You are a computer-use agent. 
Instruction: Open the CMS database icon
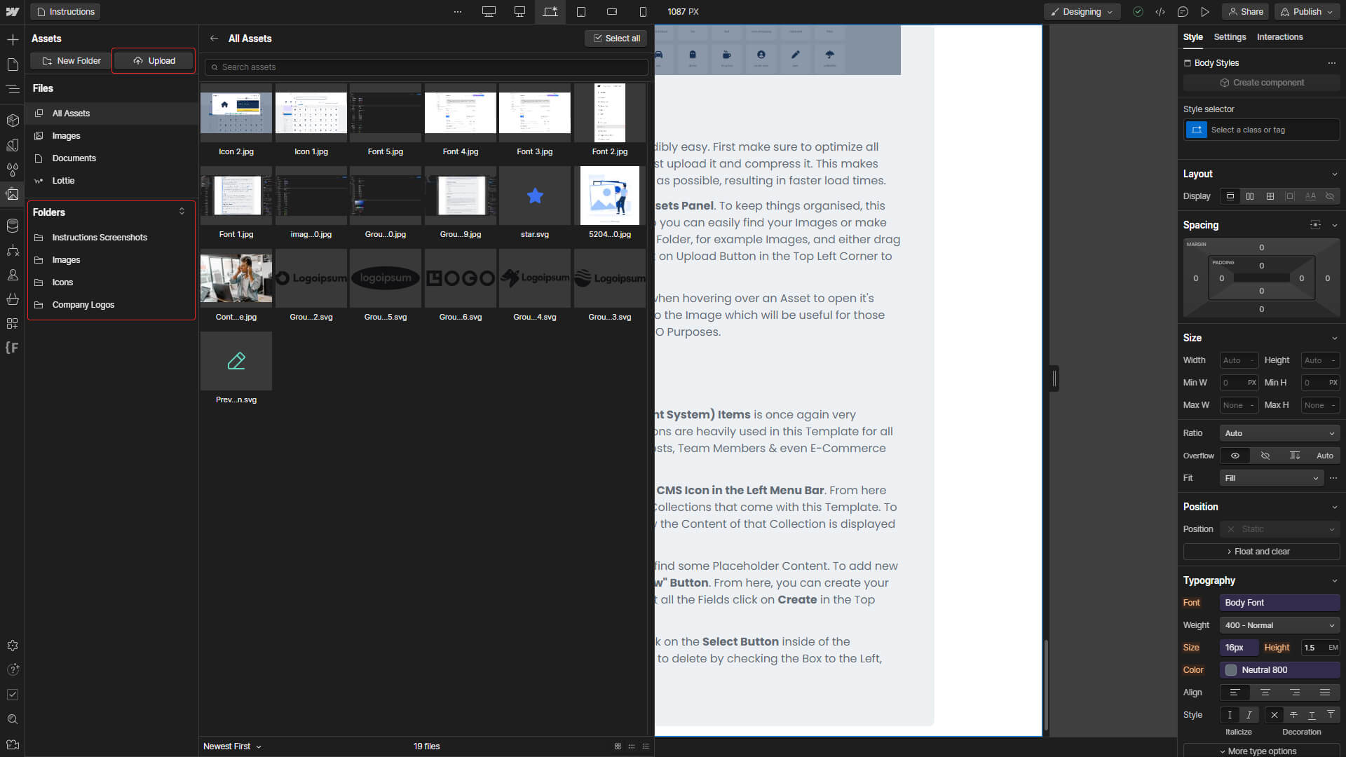(x=13, y=226)
